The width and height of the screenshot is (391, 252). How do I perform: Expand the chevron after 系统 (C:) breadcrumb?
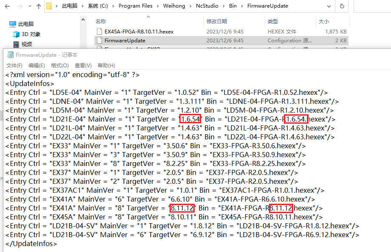click(x=113, y=6)
